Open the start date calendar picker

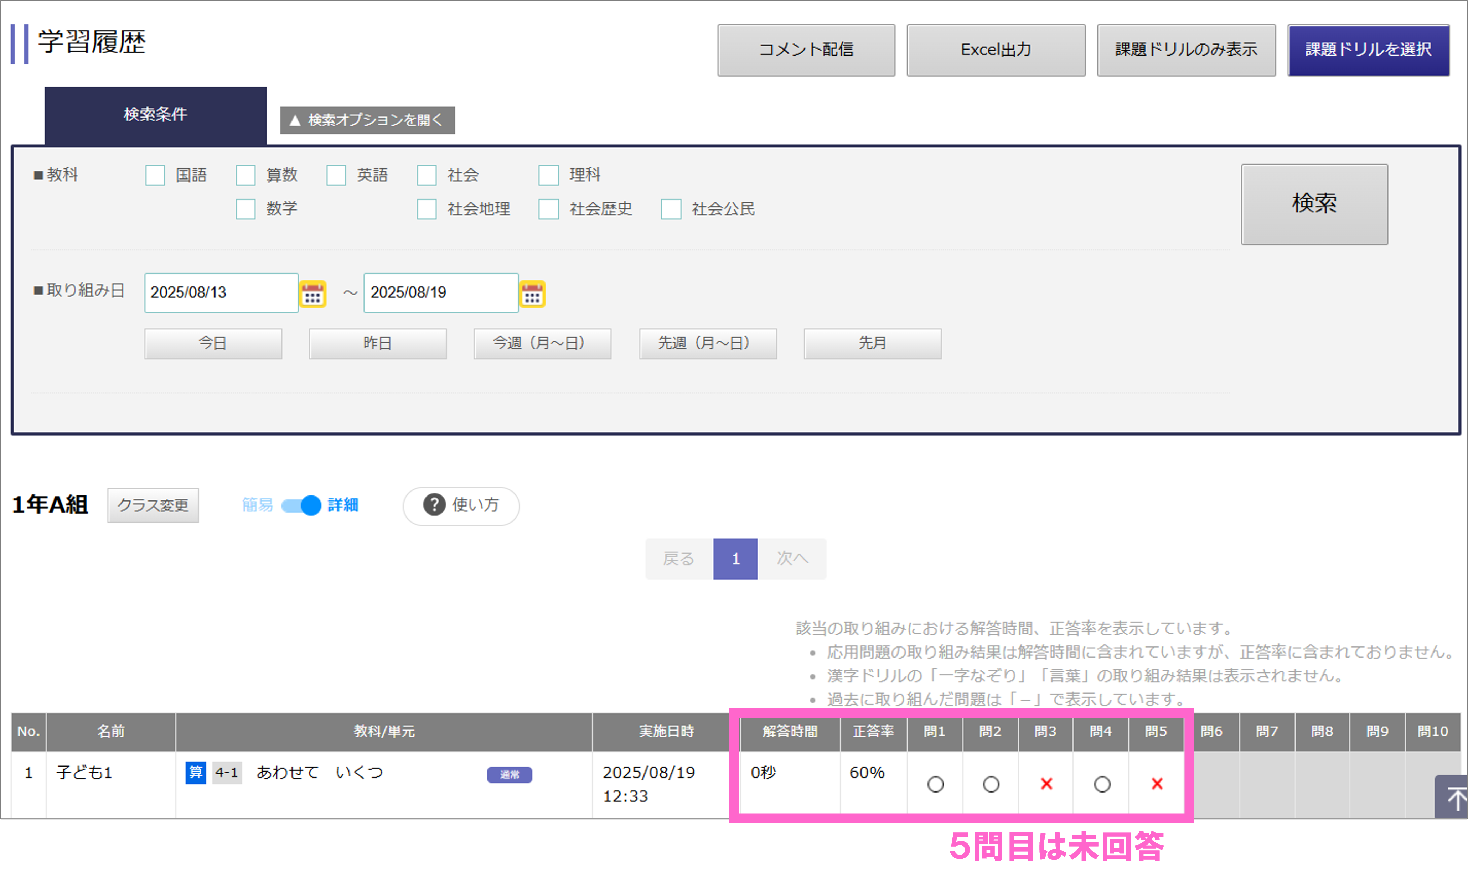point(312,294)
